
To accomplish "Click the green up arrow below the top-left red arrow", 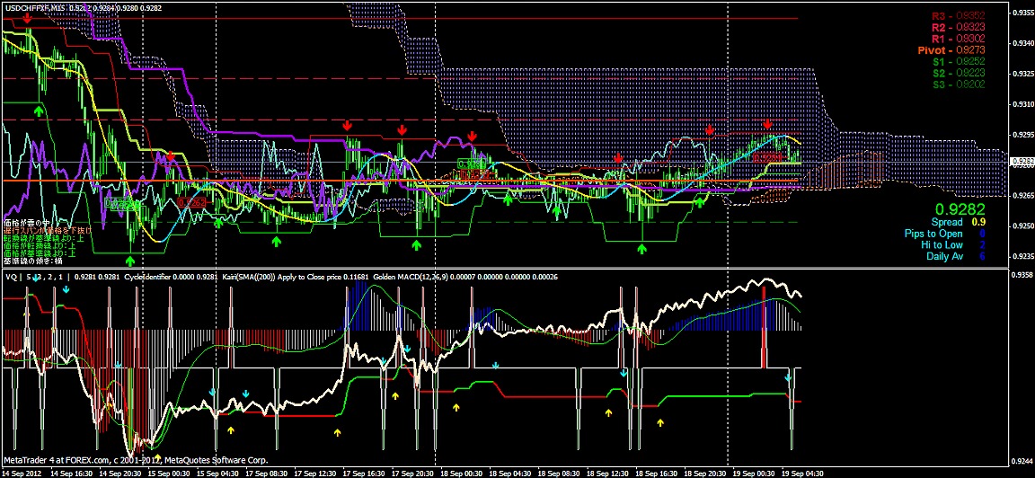I will click(39, 109).
